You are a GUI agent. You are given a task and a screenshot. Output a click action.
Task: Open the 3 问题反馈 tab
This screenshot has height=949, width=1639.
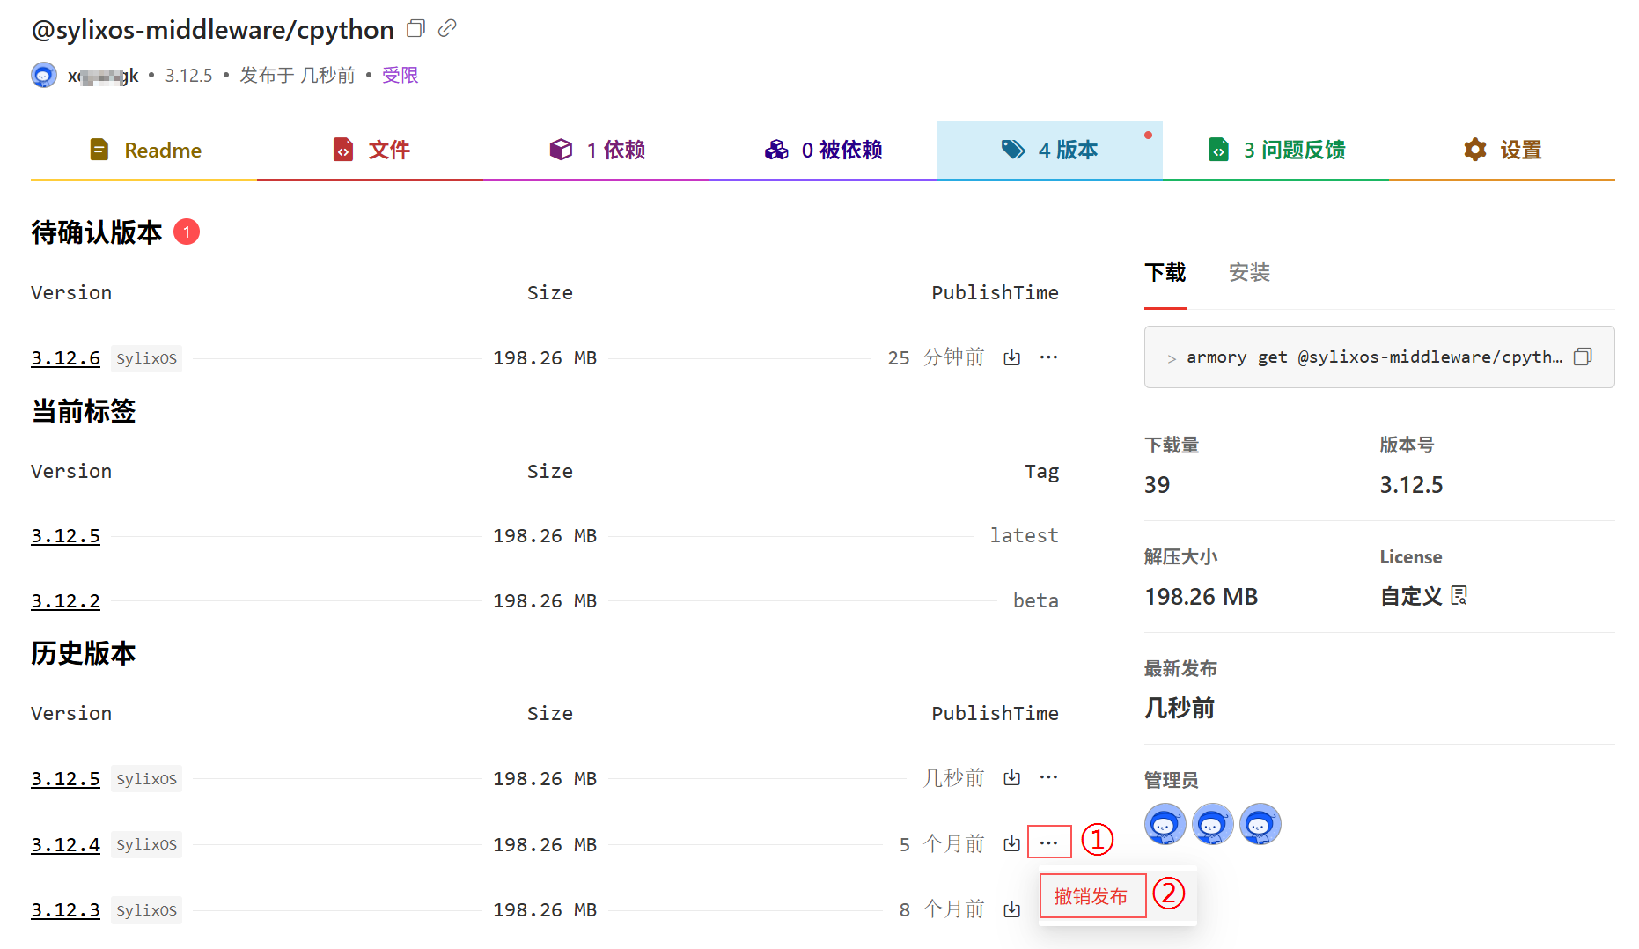pyautogui.click(x=1276, y=151)
